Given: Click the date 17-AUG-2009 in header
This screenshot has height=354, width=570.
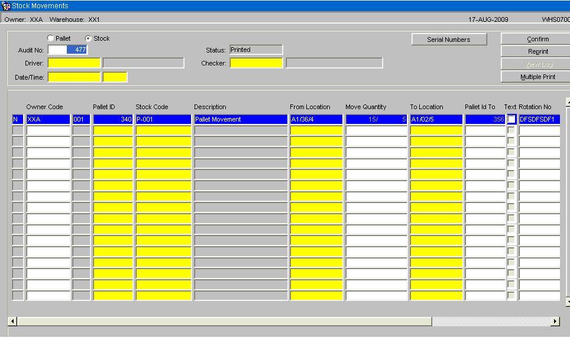Looking at the screenshot, I should (x=488, y=19).
